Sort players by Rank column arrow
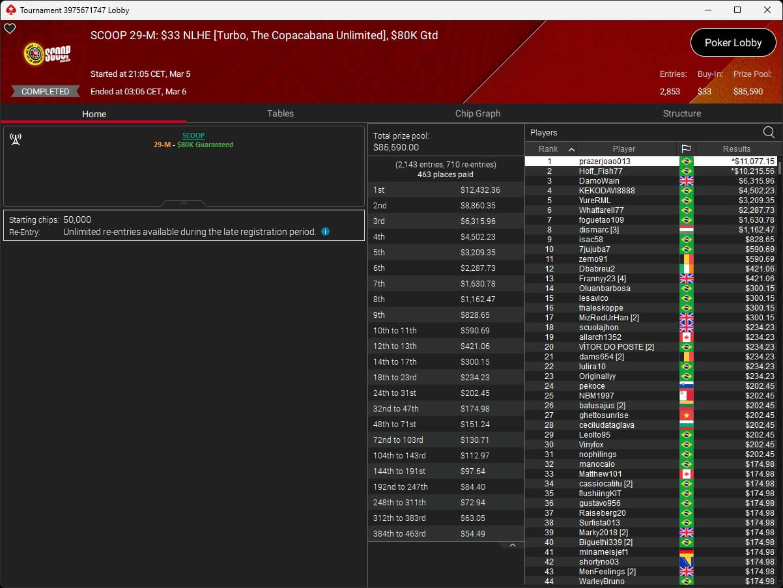783x588 pixels. click(x=571, y=149)
